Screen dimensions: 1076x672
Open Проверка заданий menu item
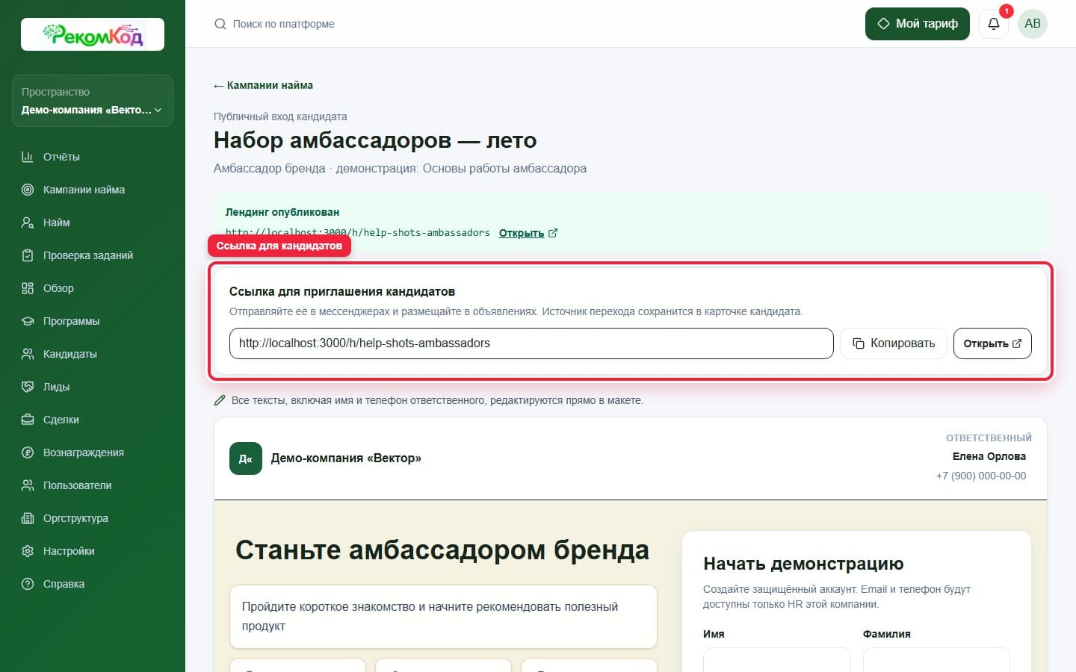(93, 255)
